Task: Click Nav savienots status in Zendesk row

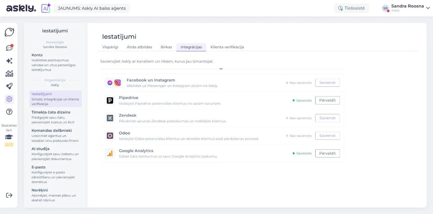Action: (299, 118)
